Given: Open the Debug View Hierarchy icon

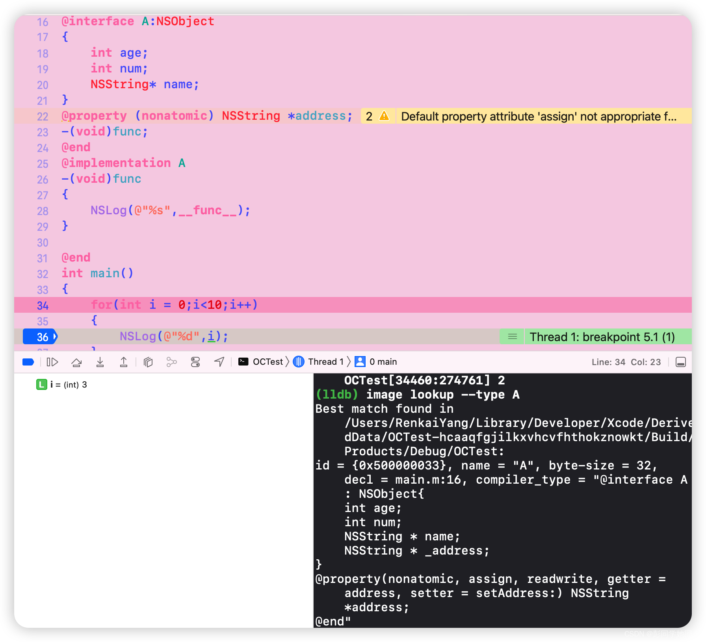Looking at the screenshot, I should pyautogui.click(x=148, y=362).
